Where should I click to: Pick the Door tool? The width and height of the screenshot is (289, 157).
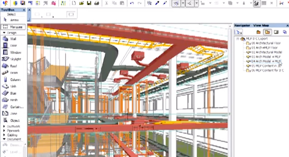pos(13,46)
